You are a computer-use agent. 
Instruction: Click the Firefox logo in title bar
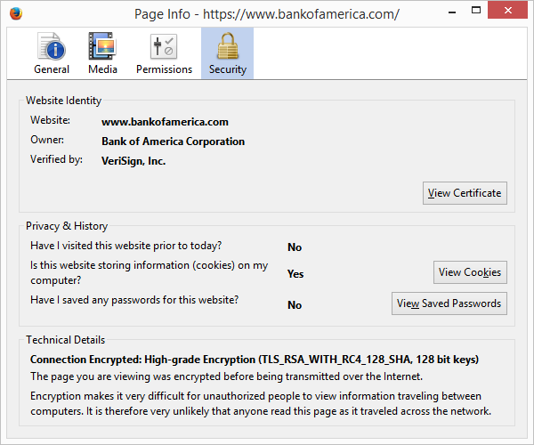click(16, 14)
